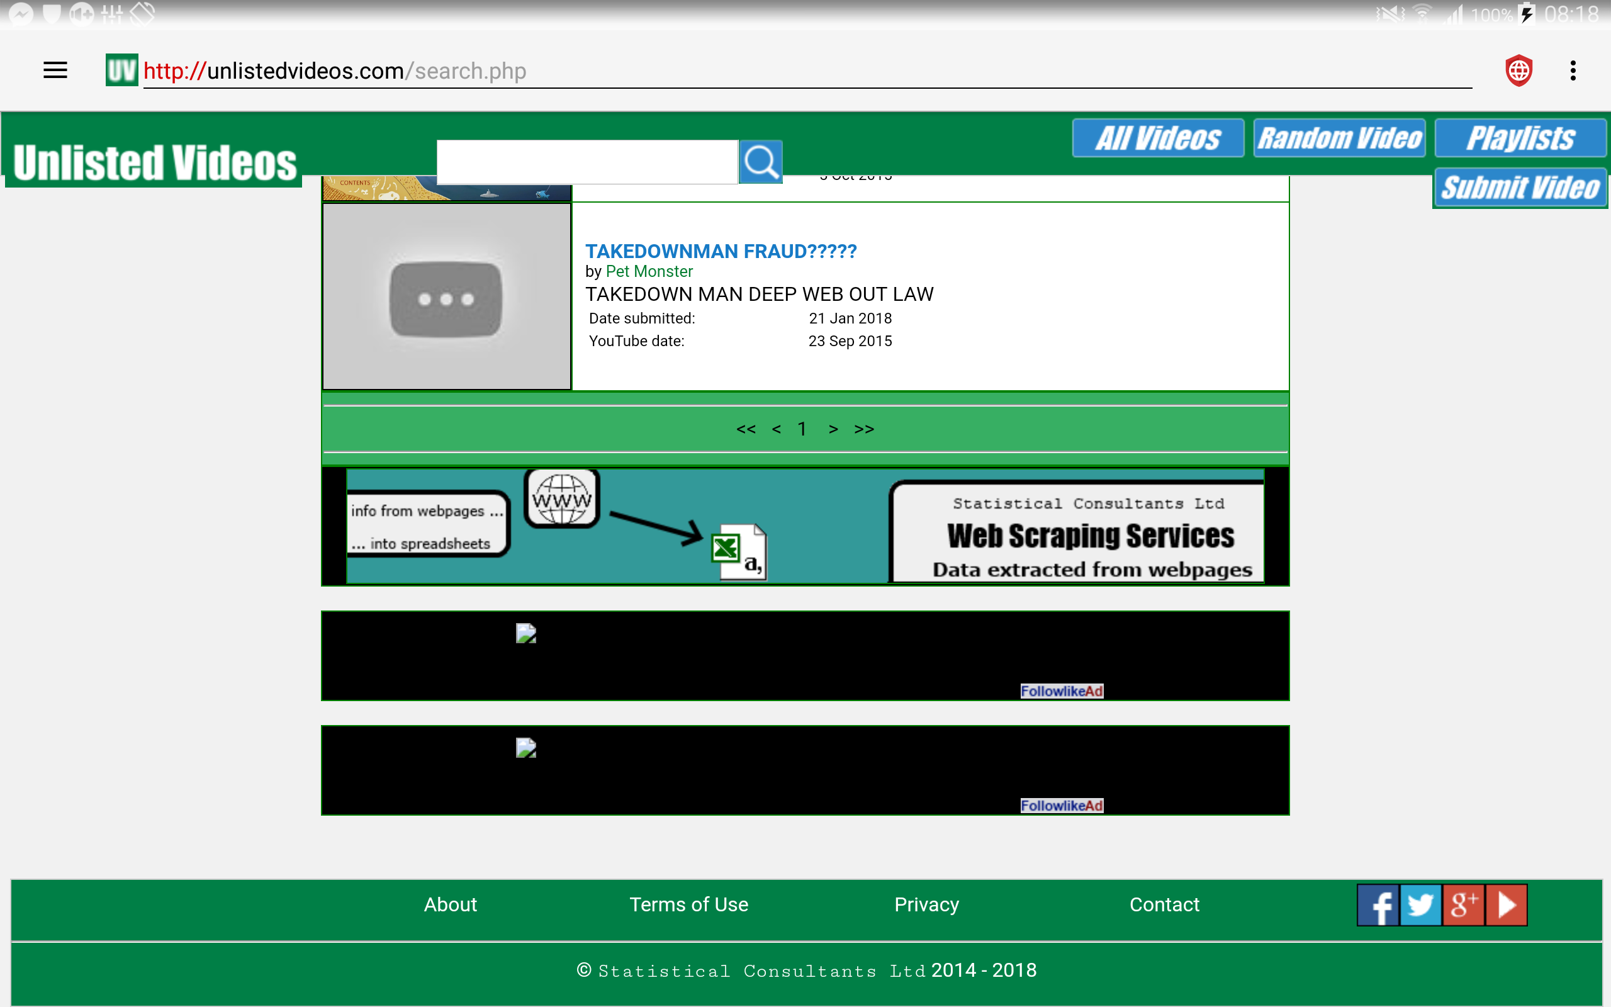This screenshot has width=1611, height=1007.
Task: Click the '21 Jan 2018' submitted date
Action: tap(850, 318)
